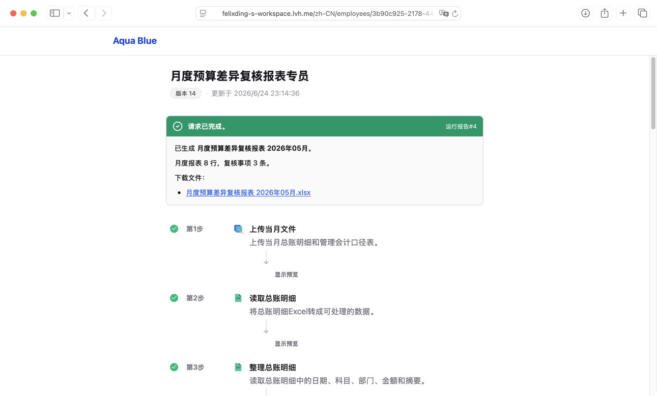Click the completed checkmark in green banner
Viewport: 657px width, 396px height.
(178, 126)
